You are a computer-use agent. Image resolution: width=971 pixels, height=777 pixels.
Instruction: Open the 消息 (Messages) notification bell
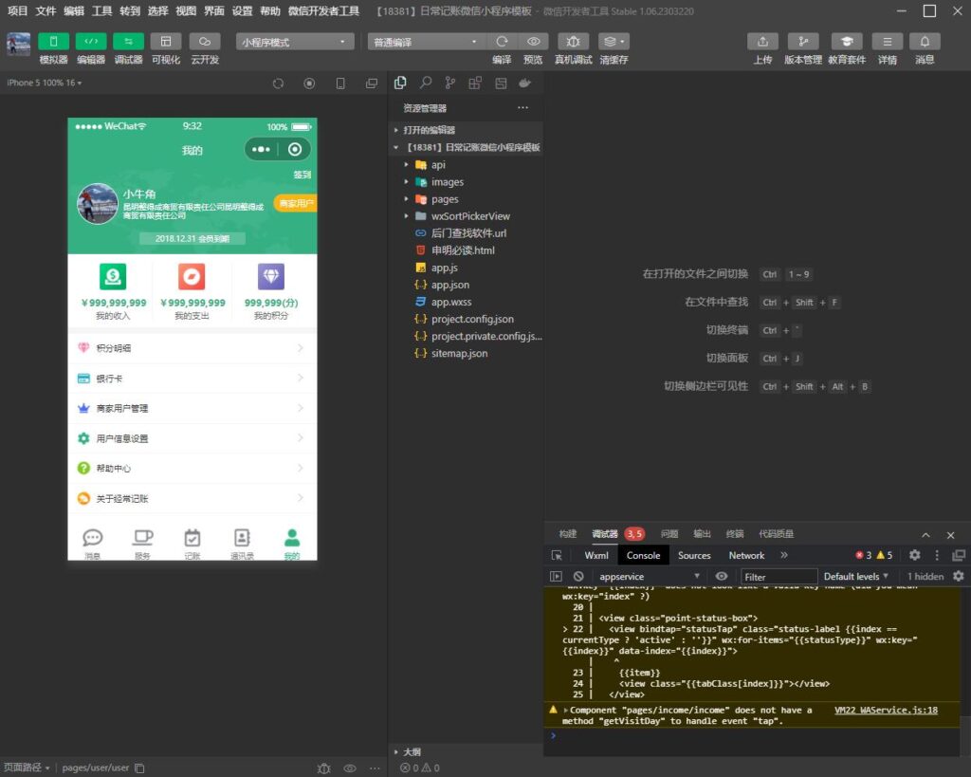click(925, 42)
